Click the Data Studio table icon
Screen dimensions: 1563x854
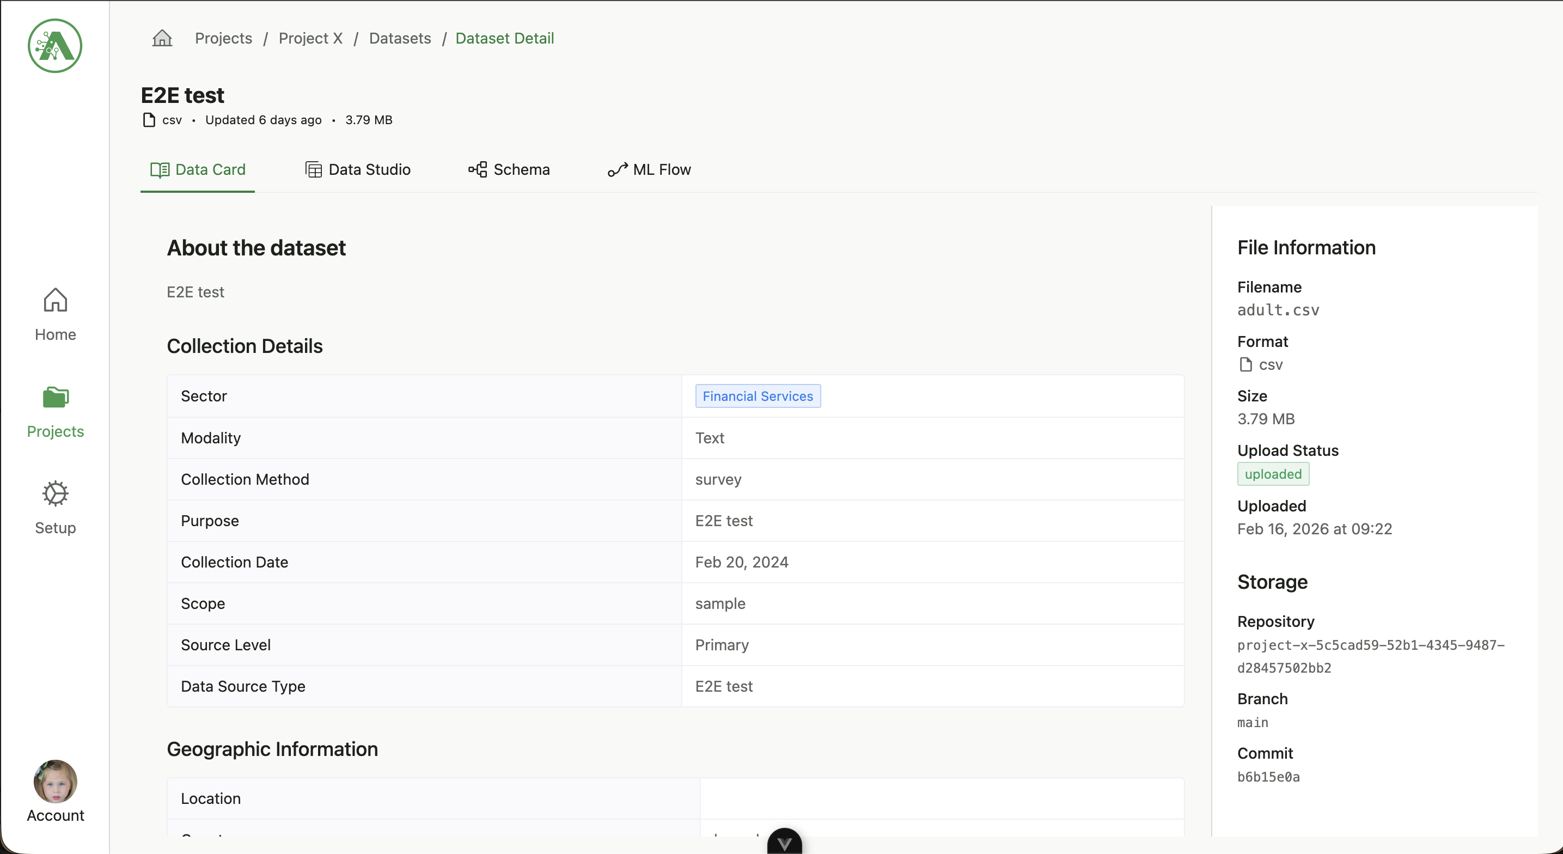[x=313, y=170]
